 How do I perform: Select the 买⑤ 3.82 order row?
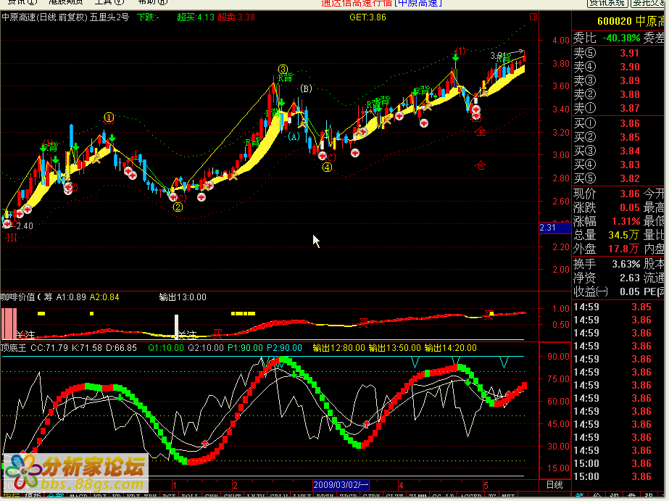(619, 178)
